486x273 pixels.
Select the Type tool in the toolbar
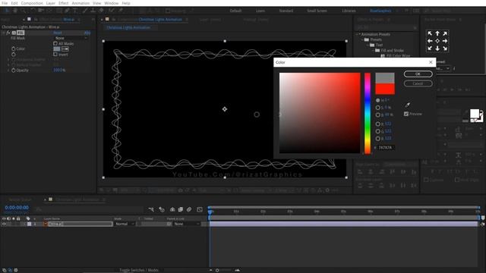click(75, 11)
